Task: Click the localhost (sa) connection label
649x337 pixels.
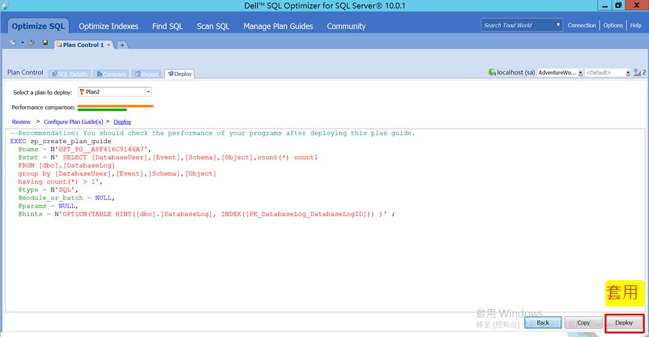Action: pyautogui.click(x=516, y=72)
